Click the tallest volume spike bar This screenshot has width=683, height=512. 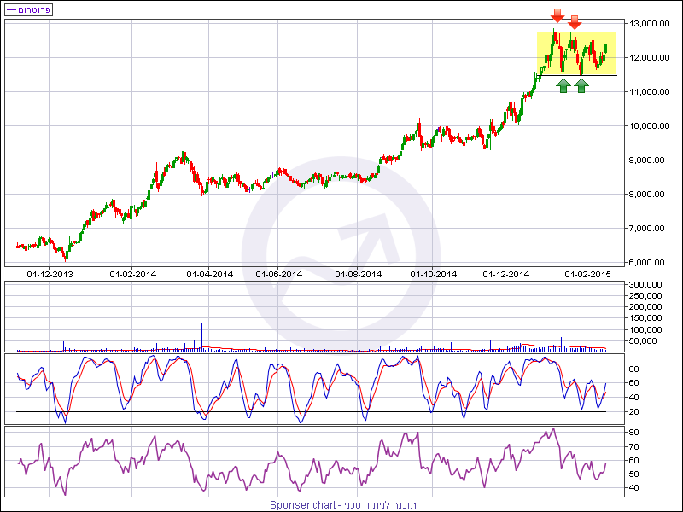[522, 316]
